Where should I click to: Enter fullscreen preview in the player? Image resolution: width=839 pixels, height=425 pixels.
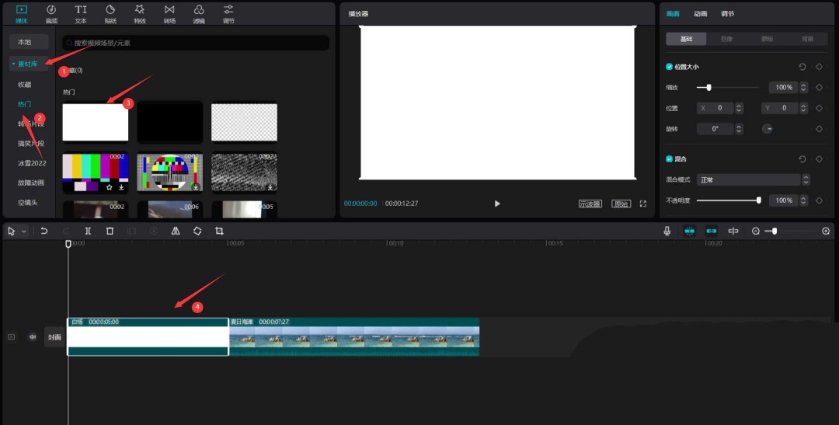(643, 204)
